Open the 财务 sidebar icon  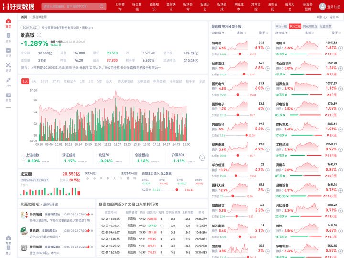[8, 95]
